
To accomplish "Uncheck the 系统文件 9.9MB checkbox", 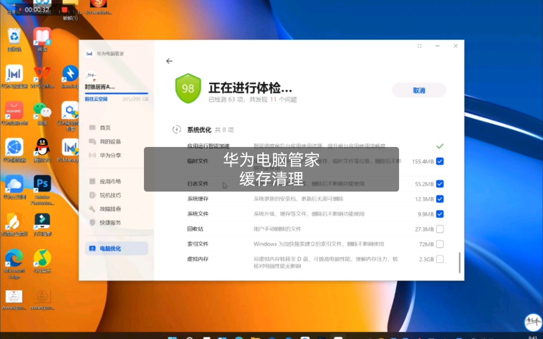I will (x=440, y=214).
